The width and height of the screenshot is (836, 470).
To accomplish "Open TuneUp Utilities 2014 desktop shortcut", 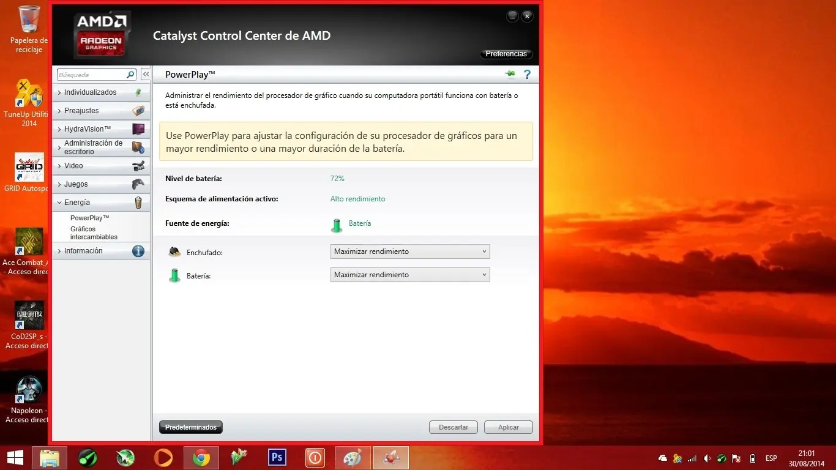I will [29, 103].
